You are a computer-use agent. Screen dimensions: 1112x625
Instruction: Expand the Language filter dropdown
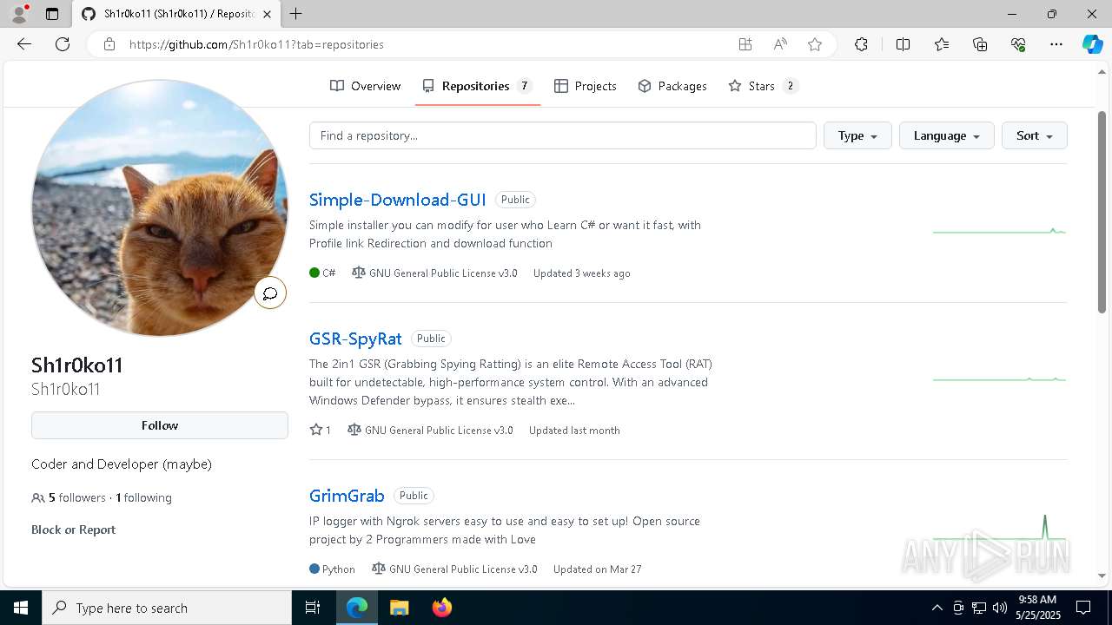tap(947, 135)
